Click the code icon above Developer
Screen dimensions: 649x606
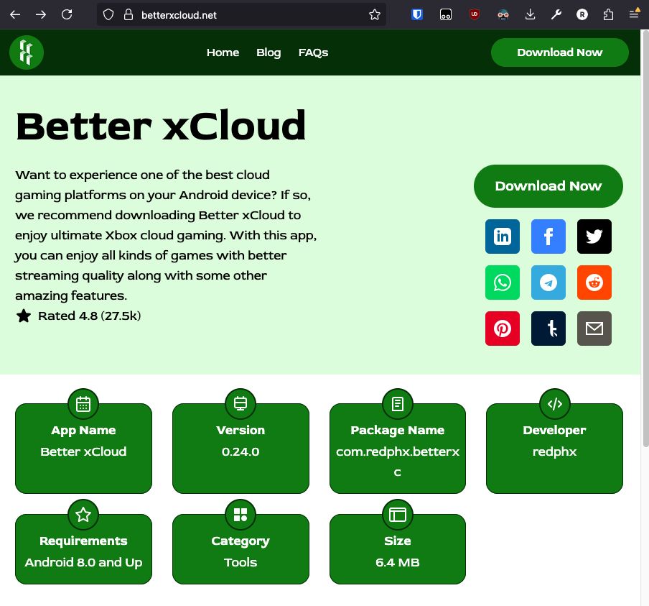pos(555,404)
